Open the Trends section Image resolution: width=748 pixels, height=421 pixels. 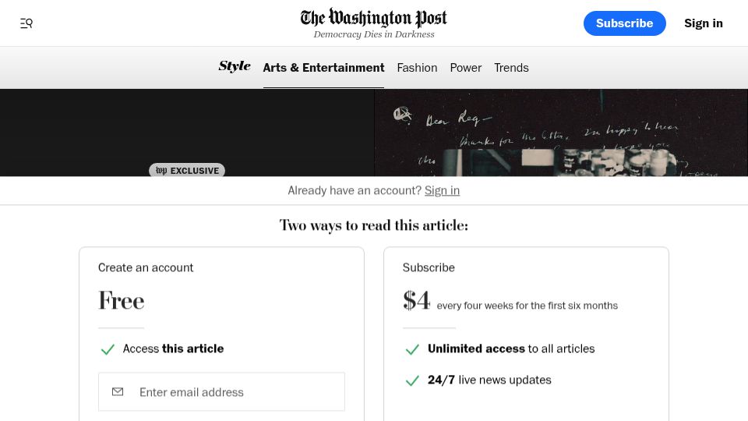point(511,68)
